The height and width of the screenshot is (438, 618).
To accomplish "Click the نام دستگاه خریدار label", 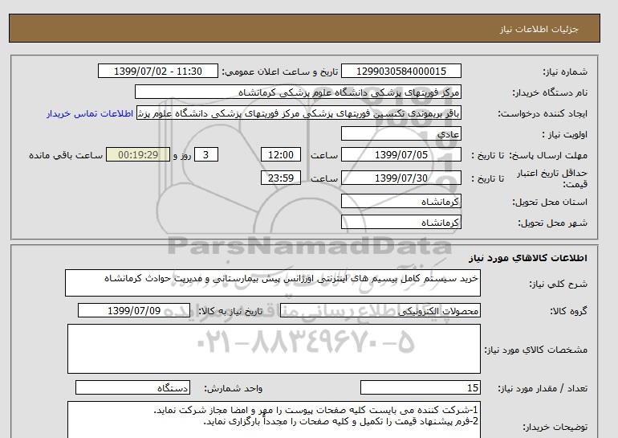I will pos(550,92).
